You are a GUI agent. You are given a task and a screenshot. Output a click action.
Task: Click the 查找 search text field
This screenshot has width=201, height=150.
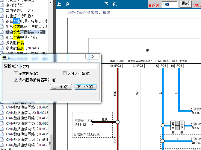click(x=59, y=67)
